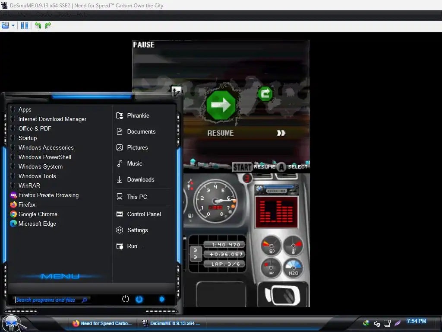Open the Help menu in DeSmuME menu bar
Screen dimensions: 442x332
pyautogui.click(x=82, y=15)
